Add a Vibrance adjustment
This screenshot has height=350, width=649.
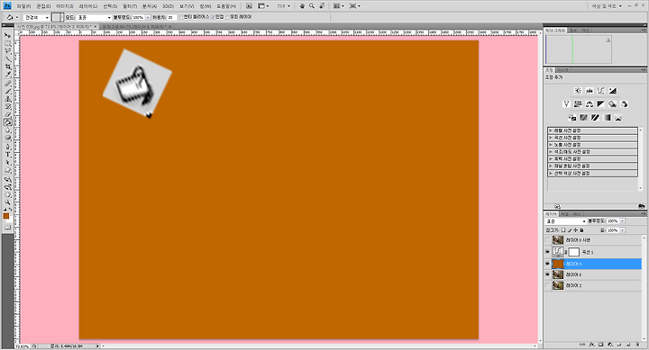567,104
